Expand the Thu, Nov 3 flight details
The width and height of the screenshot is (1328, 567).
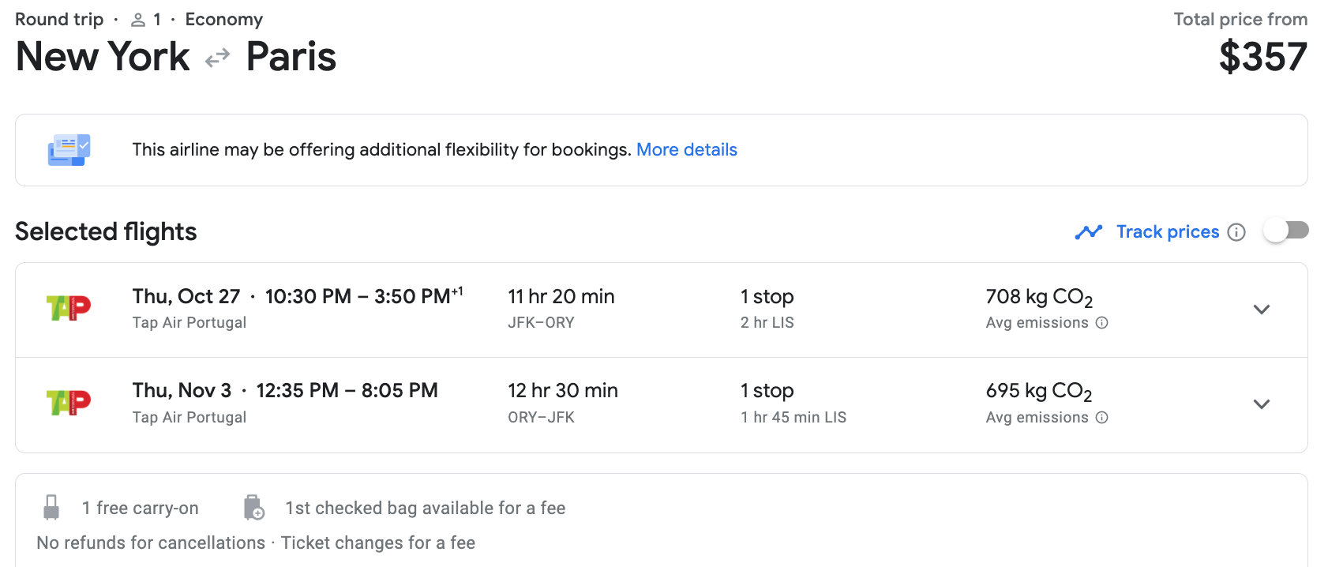(1262, 404)
